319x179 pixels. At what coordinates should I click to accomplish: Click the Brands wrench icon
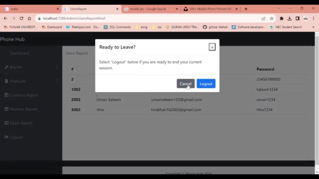tap(6, 67)
